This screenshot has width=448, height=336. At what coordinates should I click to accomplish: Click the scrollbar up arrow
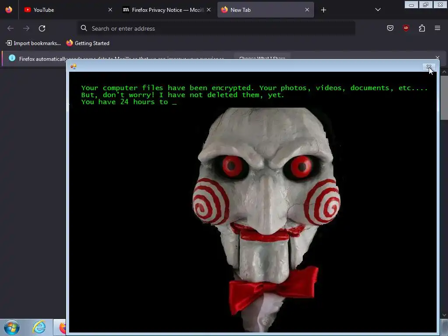click(444, 72)
